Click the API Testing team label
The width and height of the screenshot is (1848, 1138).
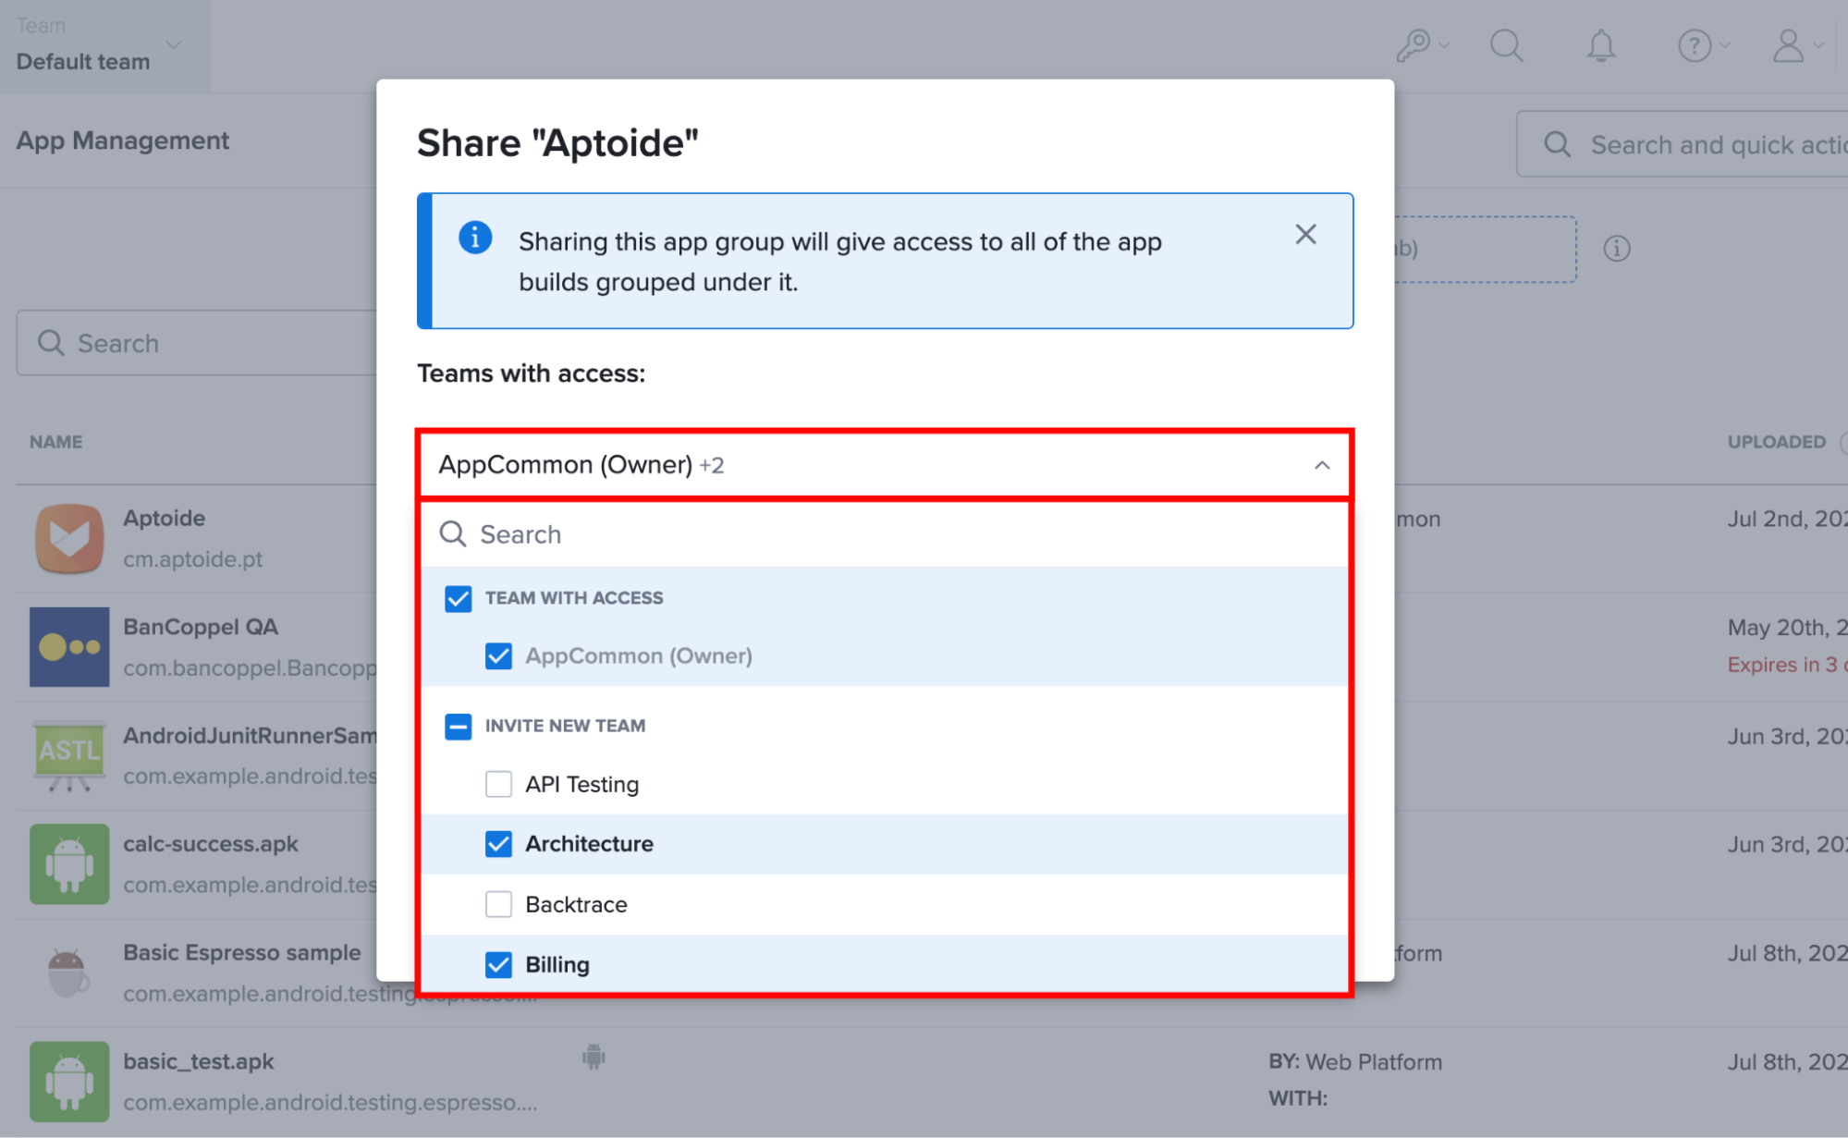pyautogui.click(x=581, y=784)
